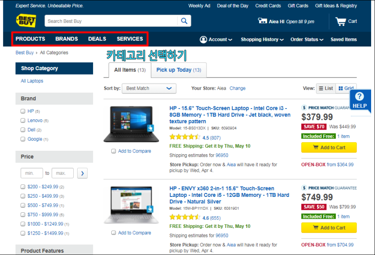Open the BRANDS menu

click(x=67, y=39)
